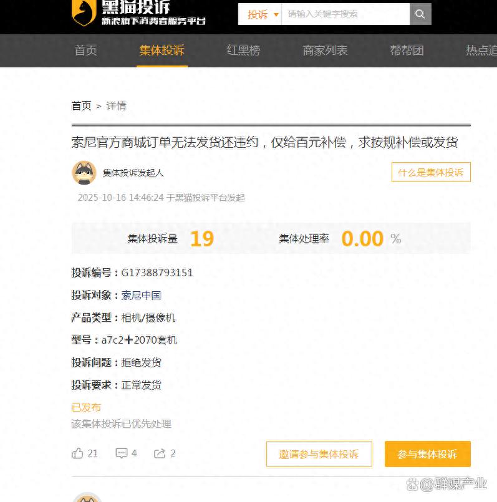Viewport: 497px width, 502px height.
Task: Open comments via speech bubble icon
Action: tap(122, 453)
